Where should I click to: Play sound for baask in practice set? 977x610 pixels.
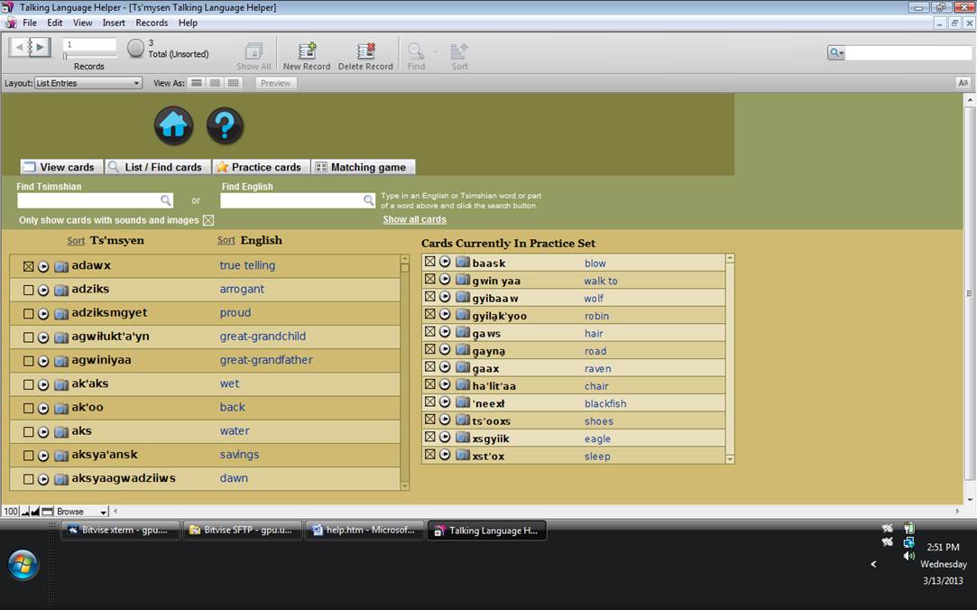pos(445,262)
